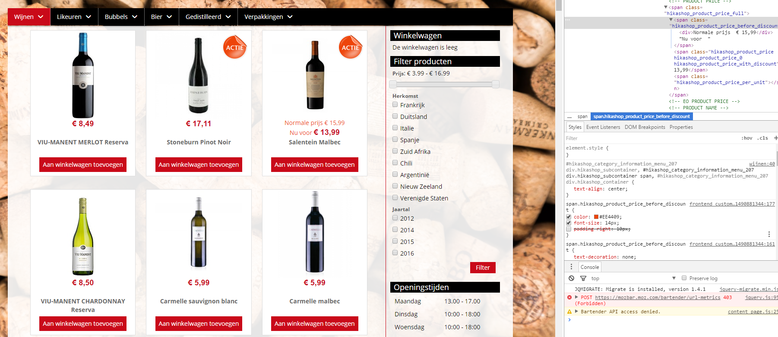The height and width of the screenshot is (337, 778).
Task: Click ACTIE badge on Salentein Malbec
Action: tap(351, 47)
